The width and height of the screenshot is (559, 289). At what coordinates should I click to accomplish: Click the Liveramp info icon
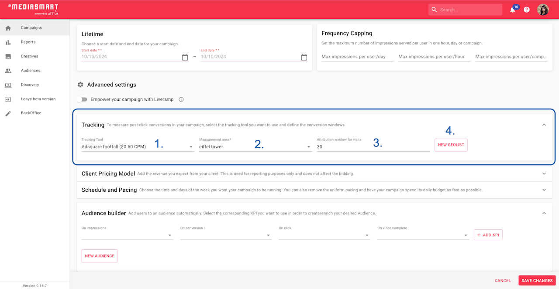coord(181,99)
